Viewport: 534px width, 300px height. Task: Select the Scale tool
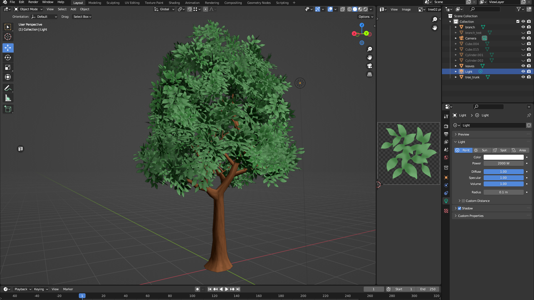point(8,67)
